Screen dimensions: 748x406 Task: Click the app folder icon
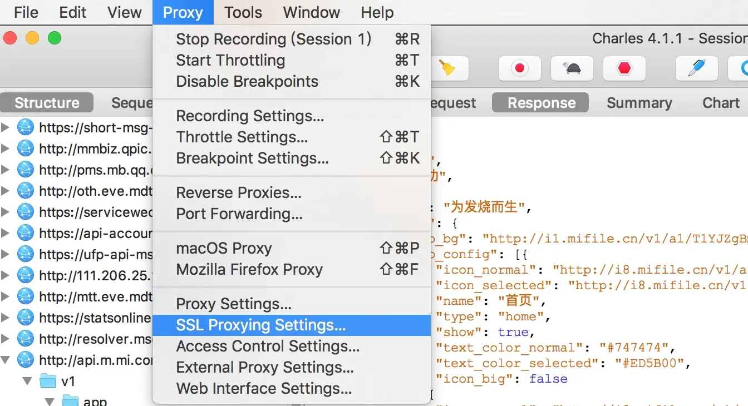click(x=70, y=400)
